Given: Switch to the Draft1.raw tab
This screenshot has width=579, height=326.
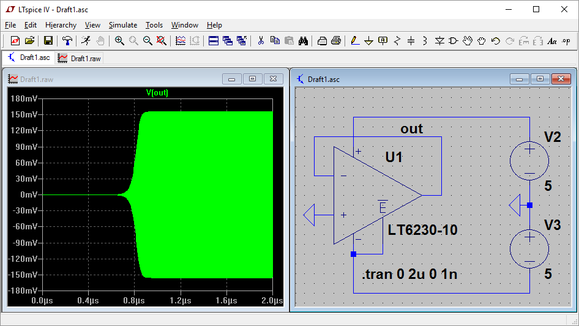Looking at the screenshot, I should coord(79,58).
